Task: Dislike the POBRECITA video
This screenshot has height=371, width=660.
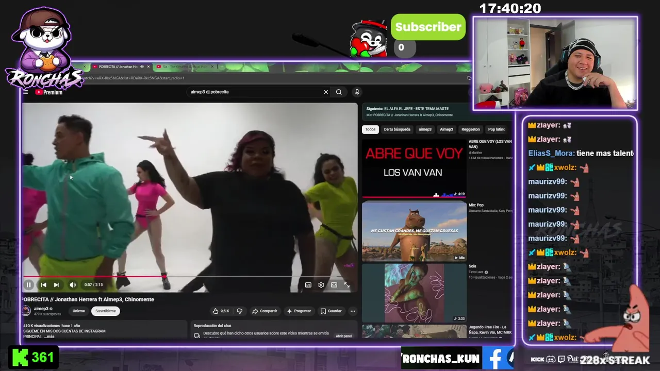Action: [x=239, y=311]
